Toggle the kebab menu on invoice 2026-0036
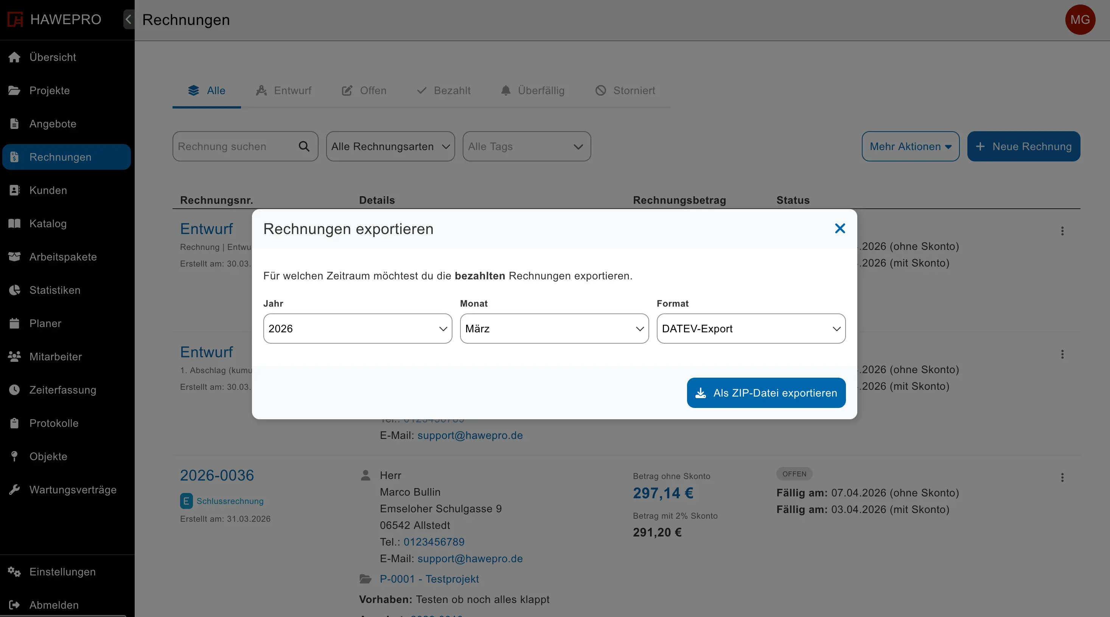 [x=1062, y=477]
